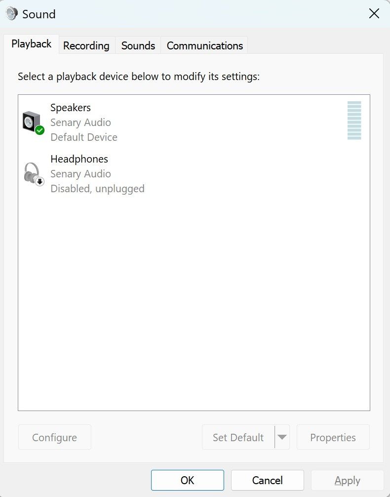Switch to the Sounds tab
Screen dimensions: 390x497
coord(138,46)
